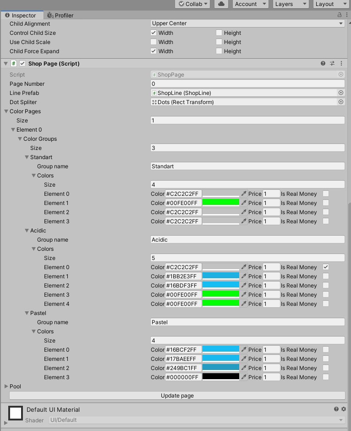The image size is (351, 431).
Task: Click eyedropper for Pastel Element 1 color
Action: [x=244, y=359]
